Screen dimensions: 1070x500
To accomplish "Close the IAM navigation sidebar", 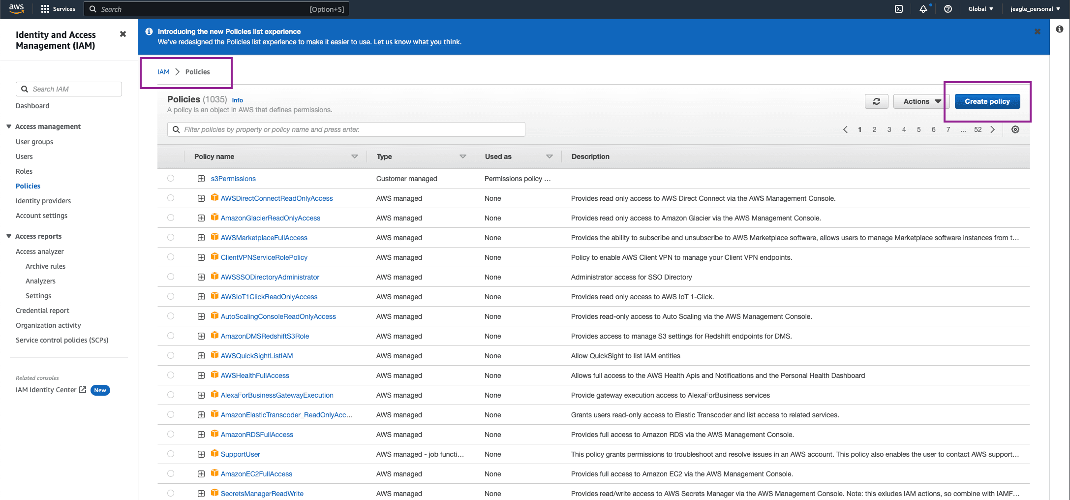I will point(123,34).
